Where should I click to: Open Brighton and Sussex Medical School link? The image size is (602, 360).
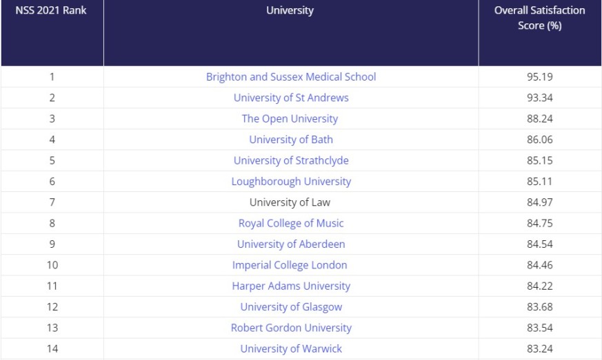point(291,77)
